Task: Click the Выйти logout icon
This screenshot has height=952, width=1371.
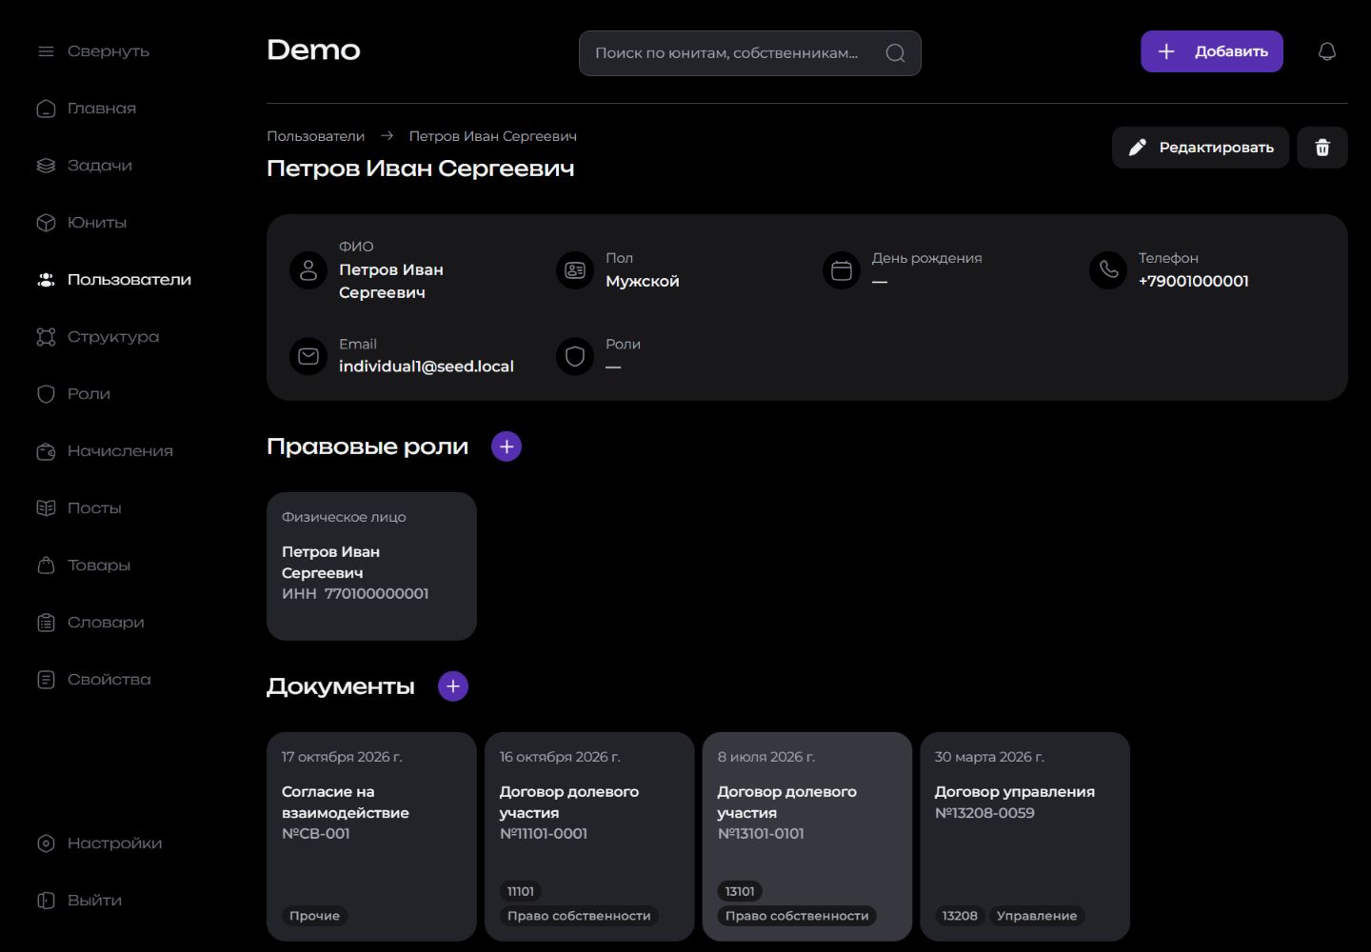Action: coord(46,901)
